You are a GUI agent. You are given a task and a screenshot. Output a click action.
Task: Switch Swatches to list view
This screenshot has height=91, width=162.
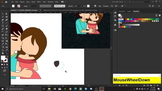(156, 15)
